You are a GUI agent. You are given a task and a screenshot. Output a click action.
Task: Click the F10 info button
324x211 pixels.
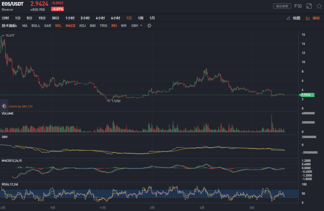pos(298,6)
